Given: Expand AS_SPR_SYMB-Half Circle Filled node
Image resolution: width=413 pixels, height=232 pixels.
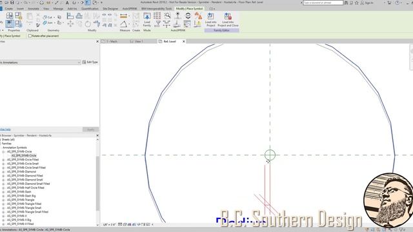Looking at the screenshot, I should 3,188.
